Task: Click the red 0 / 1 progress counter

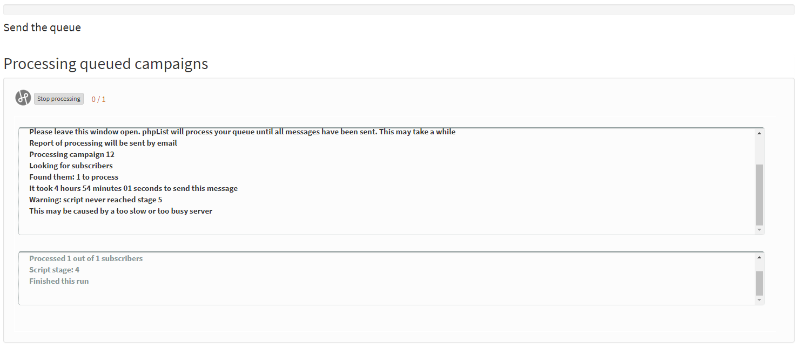Action: (x=98, y=99)
